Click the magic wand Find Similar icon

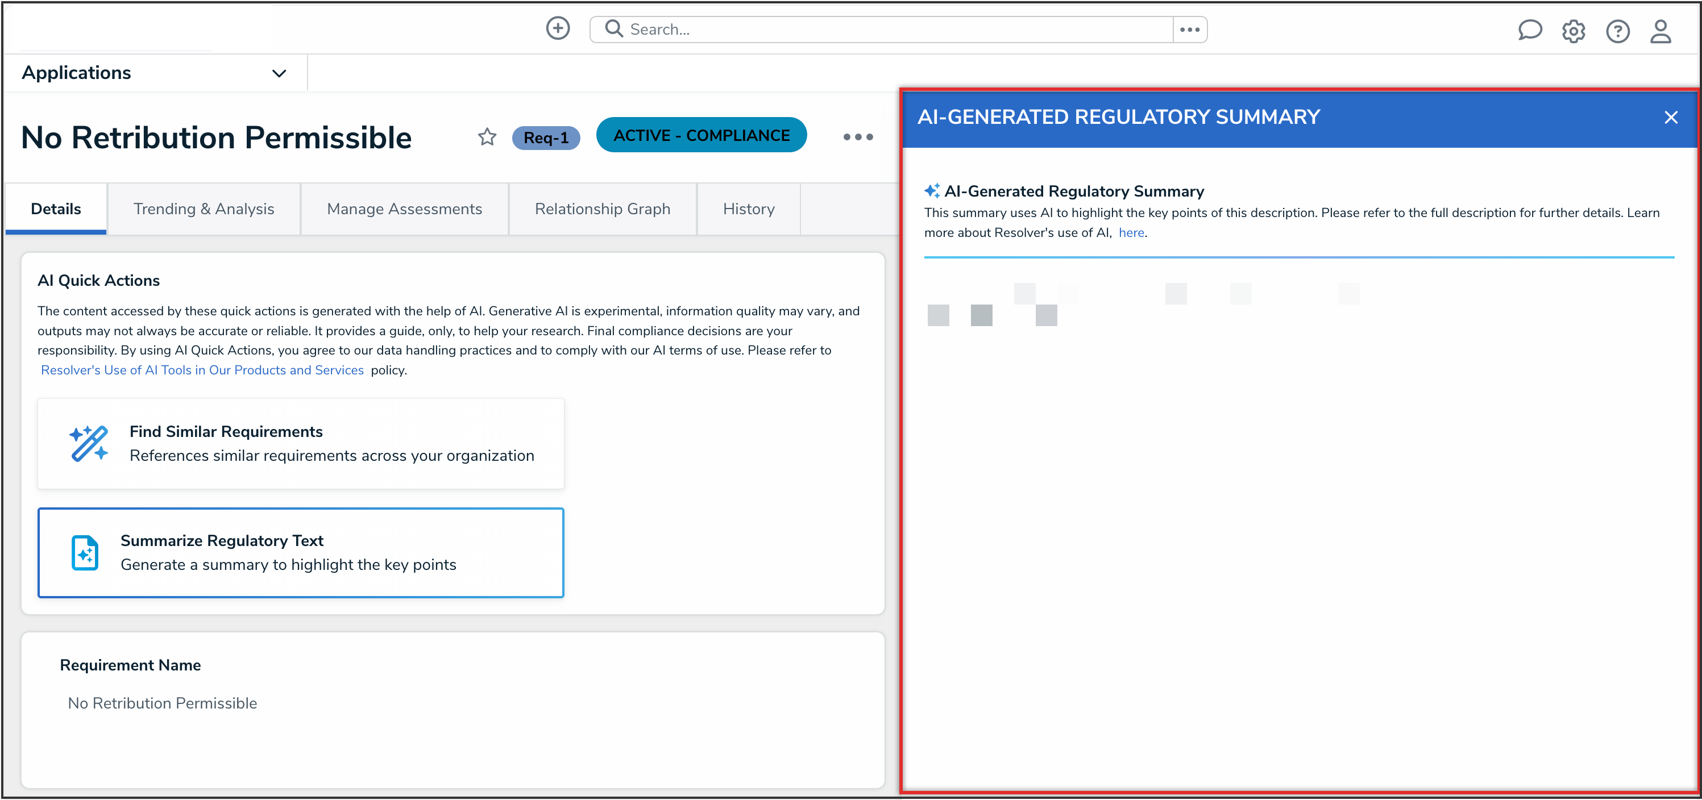89,443
